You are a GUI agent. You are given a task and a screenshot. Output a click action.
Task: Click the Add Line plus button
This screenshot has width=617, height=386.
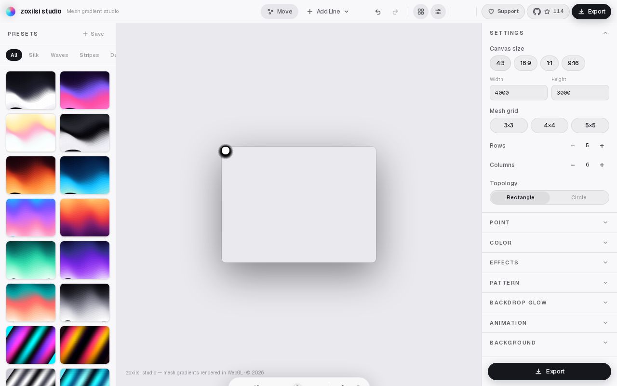click(310, 12)
